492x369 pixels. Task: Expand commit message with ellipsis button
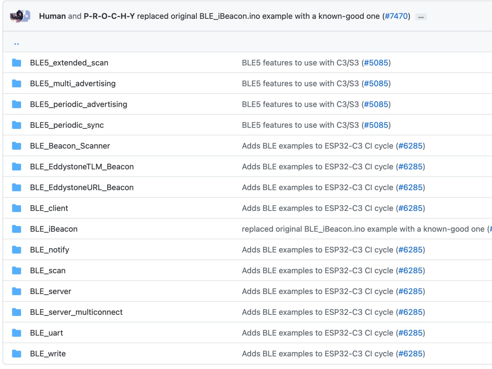(421, 17)
